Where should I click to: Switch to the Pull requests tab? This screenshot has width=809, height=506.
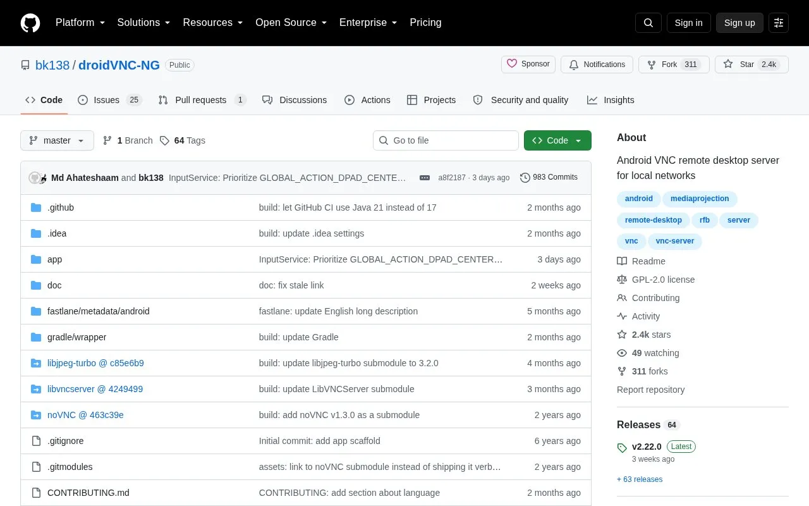click(x=202, y=100)
